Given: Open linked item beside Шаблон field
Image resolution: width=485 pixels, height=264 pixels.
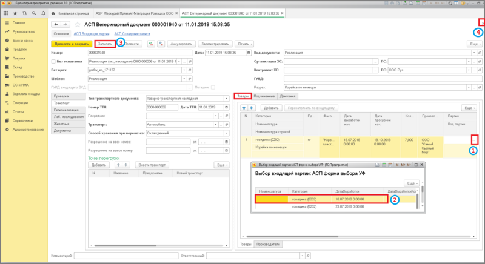Looking at the screenshot, I should [x=190, y=79].
